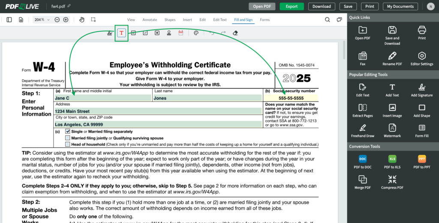The height and width of the screenshot is (223, 439).
Task: Open Editor Settings
Action: click(422, 59)
